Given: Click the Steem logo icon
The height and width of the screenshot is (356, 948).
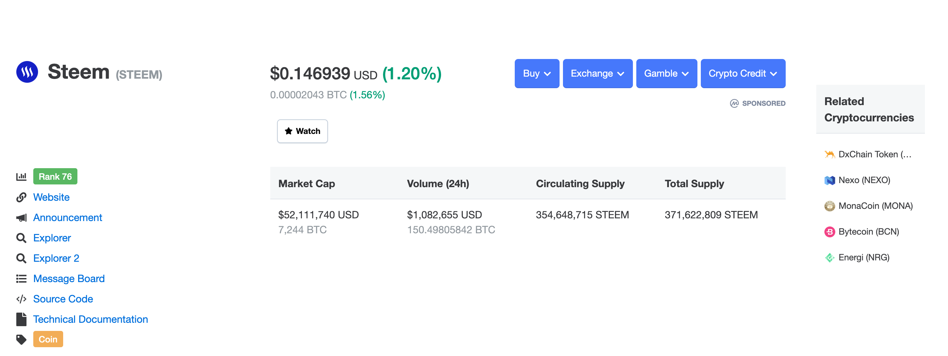Looking at the screenshot, I should coord(27,72).
